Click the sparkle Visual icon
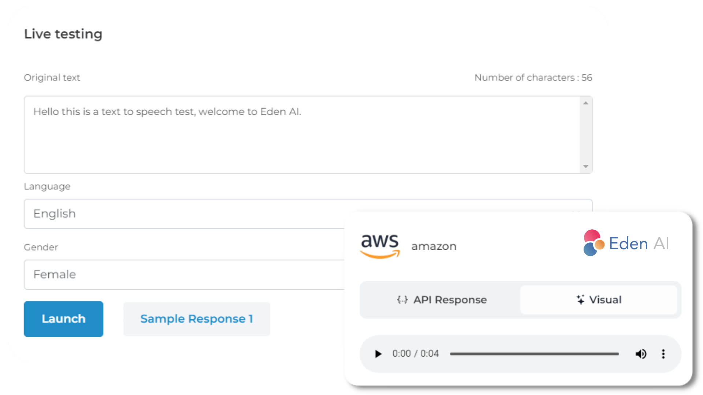 580,300
